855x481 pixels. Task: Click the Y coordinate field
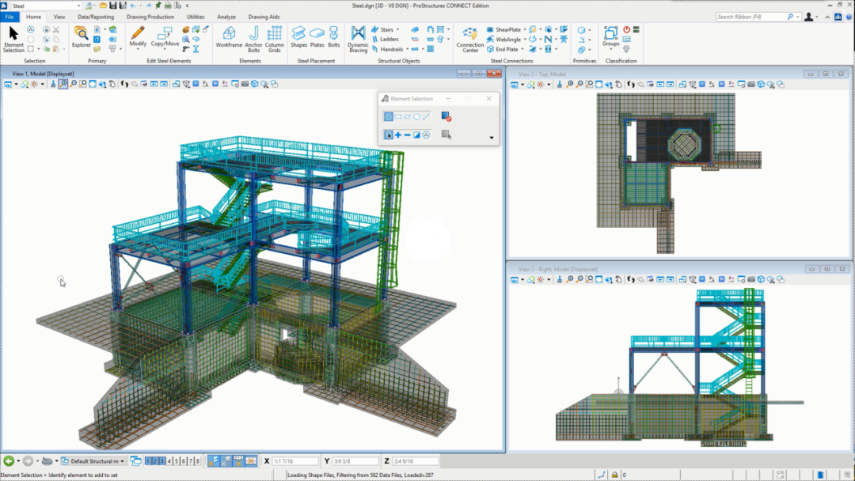pos(355,461)
